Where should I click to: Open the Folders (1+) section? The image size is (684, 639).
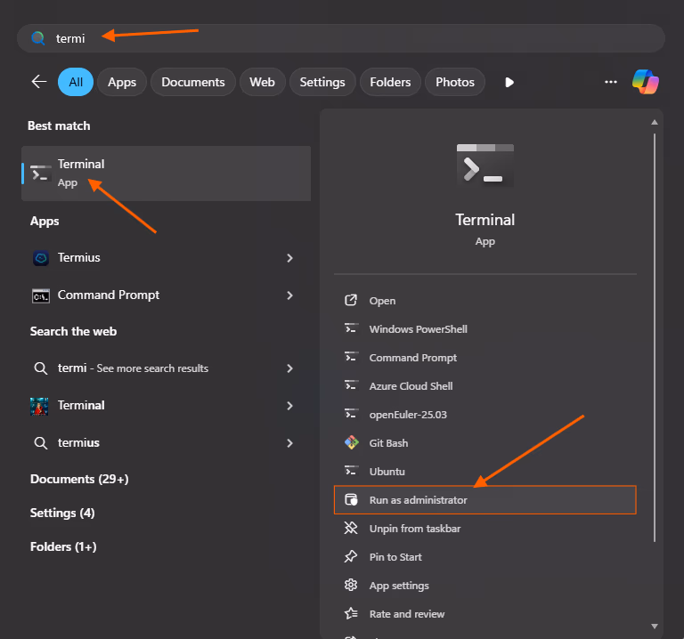click(63, 546)
